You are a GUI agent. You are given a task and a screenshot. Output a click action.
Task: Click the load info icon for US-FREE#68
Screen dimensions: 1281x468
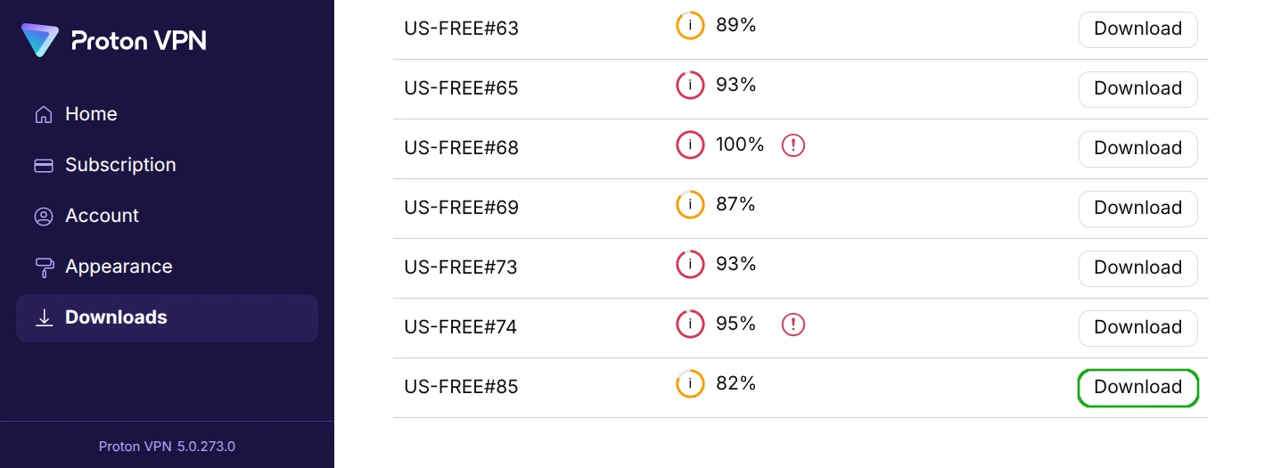690,145
